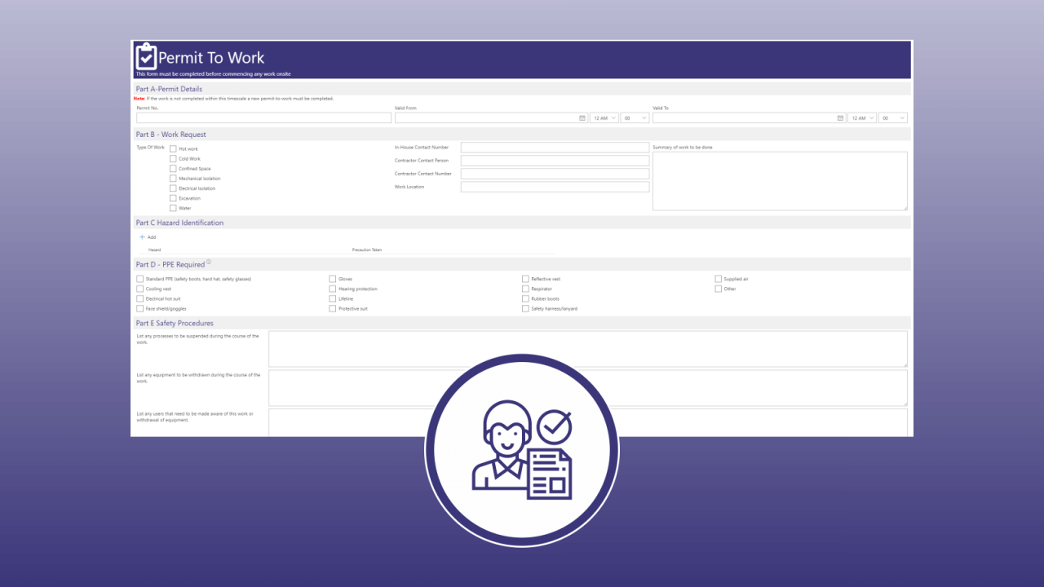
Task: Enable the Face shield/goggles checkbox
Action: coord(139,308)
